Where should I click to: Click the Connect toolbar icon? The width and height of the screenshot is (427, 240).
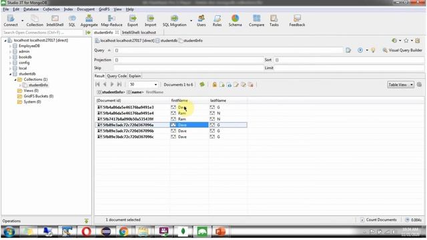(11, 21)
